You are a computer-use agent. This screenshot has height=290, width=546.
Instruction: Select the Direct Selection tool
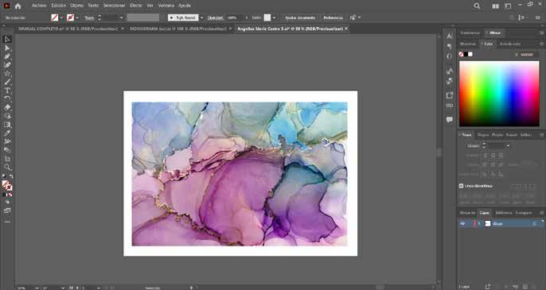coord(7,48)
